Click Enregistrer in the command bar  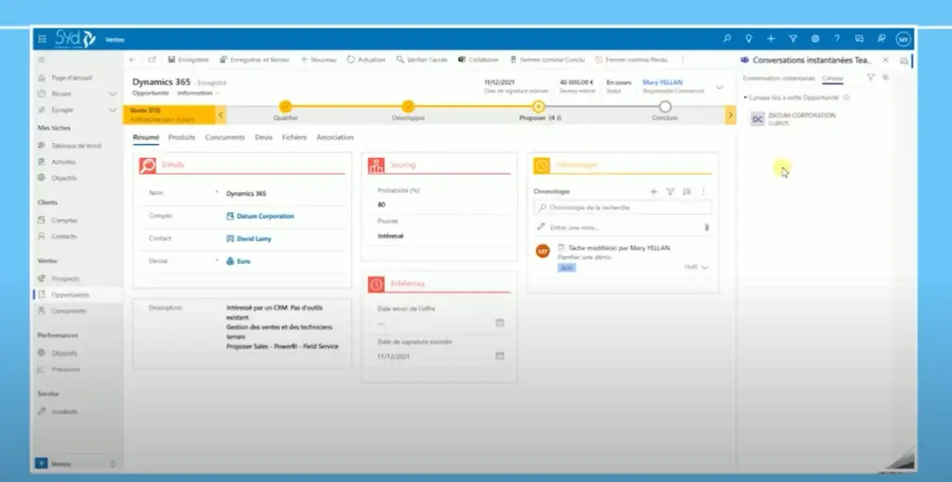[188, 59]
